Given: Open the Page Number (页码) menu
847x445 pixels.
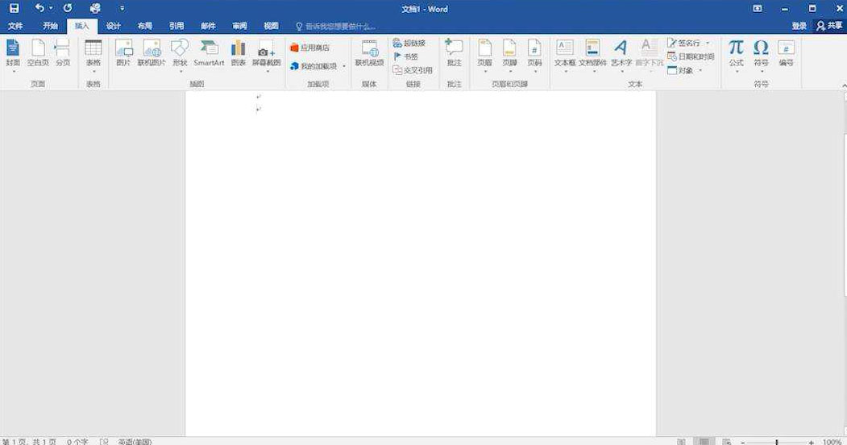Looking at the screenshot, I should coord(534,54).
